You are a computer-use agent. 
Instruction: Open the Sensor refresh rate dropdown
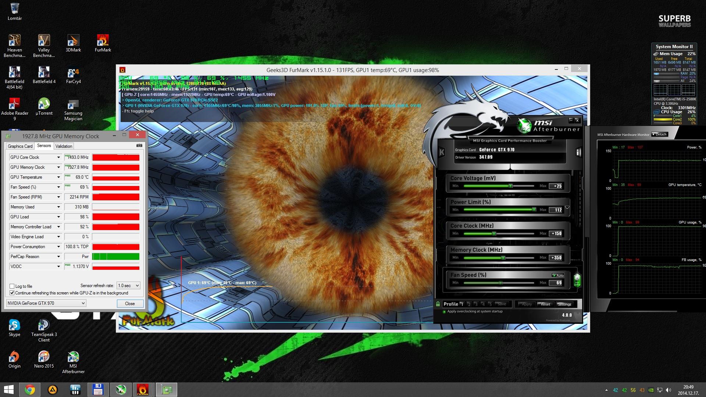point(128,286)
